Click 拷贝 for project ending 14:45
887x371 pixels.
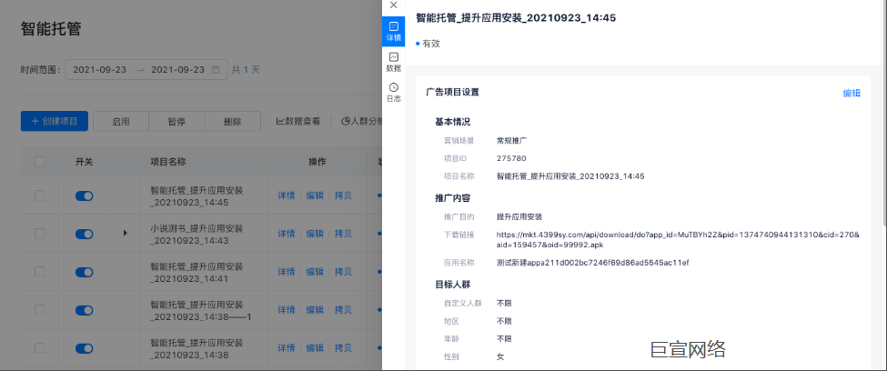(x=343, y=196)
